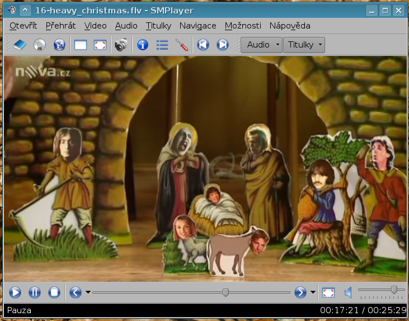This screenshot has height=321, width=409.
Task: Click the toolbar drag handle left of open file
Action: click(x=9, y=45)
